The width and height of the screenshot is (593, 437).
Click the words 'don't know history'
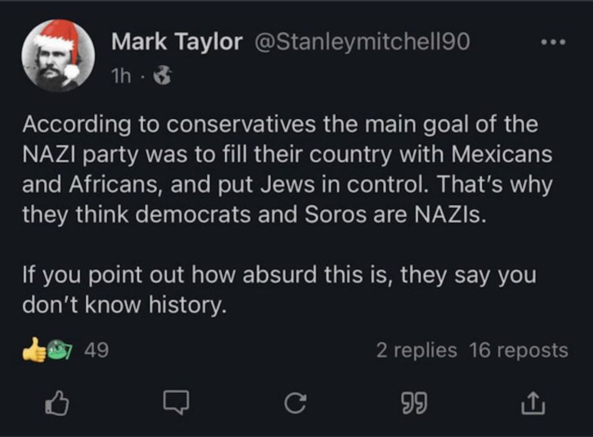click(124, 305)
